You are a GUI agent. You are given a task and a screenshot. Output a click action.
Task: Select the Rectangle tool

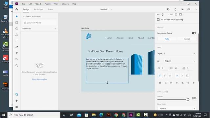(17, 23)
